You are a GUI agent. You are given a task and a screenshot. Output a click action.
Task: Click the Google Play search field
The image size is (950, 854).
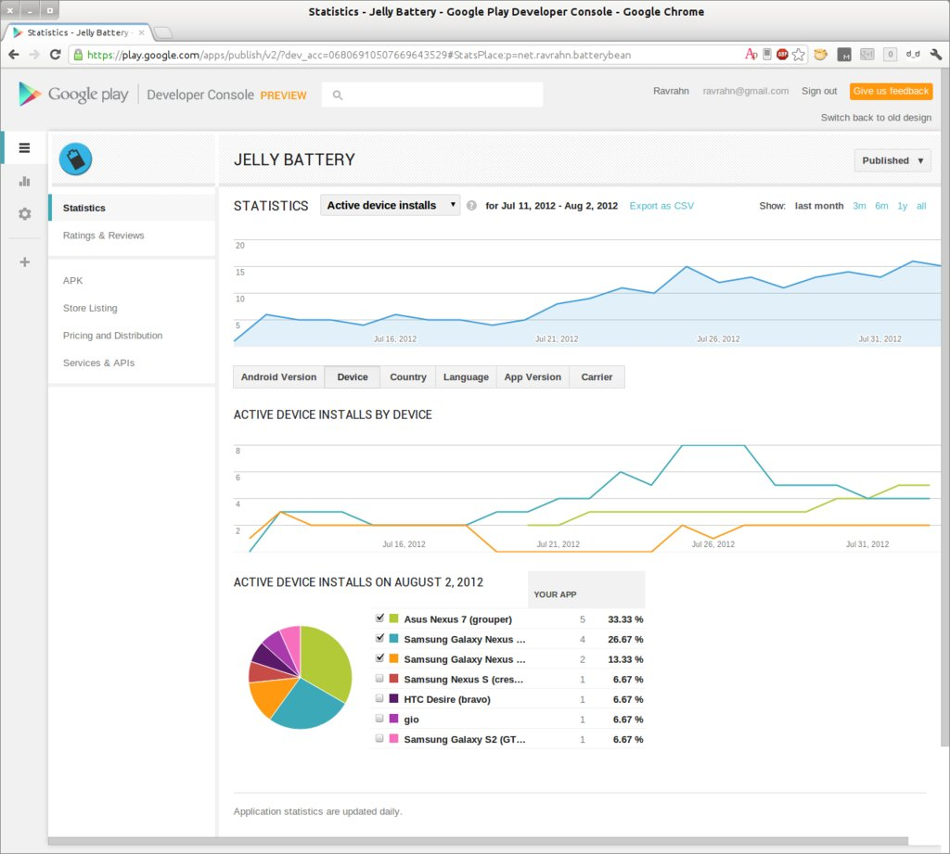coord(432,95)
